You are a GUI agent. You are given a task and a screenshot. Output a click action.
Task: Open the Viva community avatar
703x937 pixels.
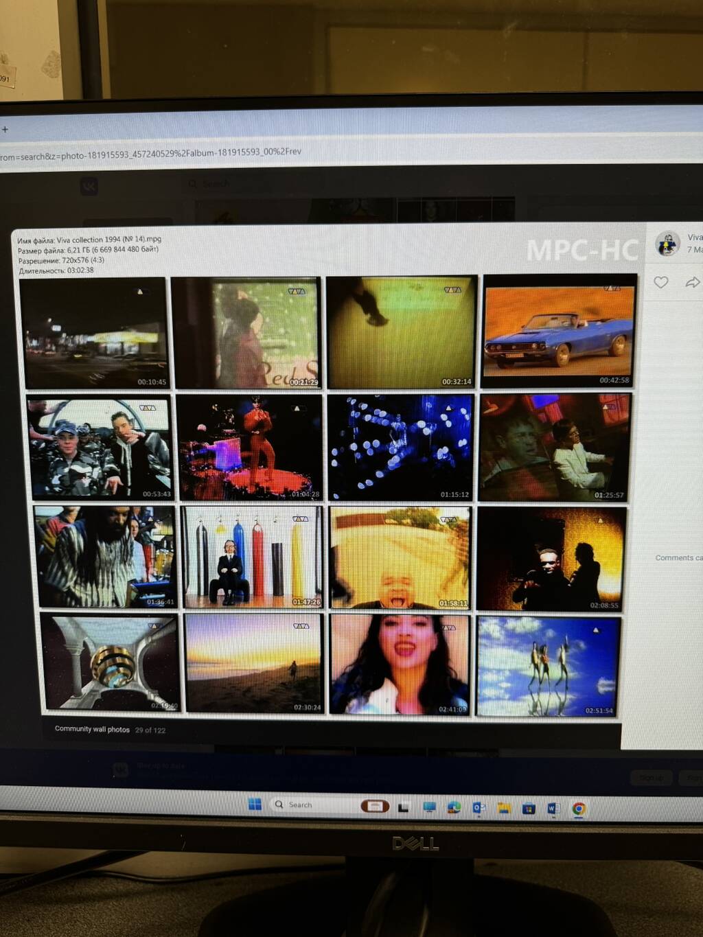tap(667, 244)
